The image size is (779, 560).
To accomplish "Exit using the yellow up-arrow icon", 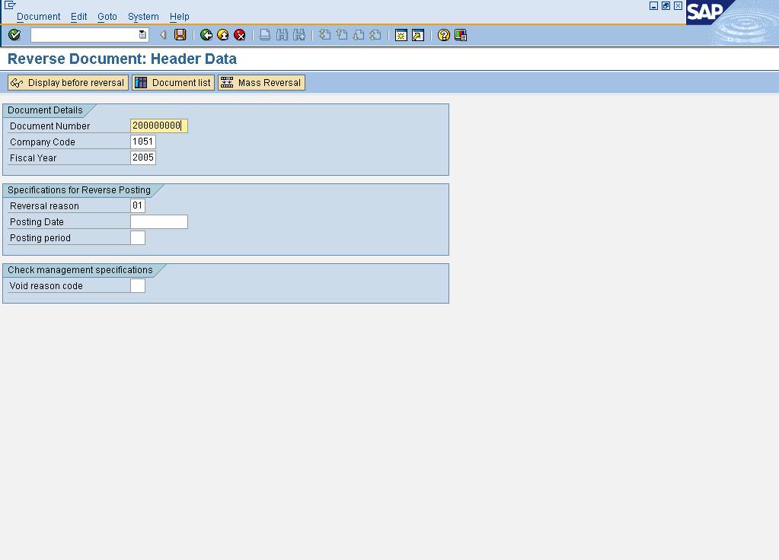I will tap(223, 35).
